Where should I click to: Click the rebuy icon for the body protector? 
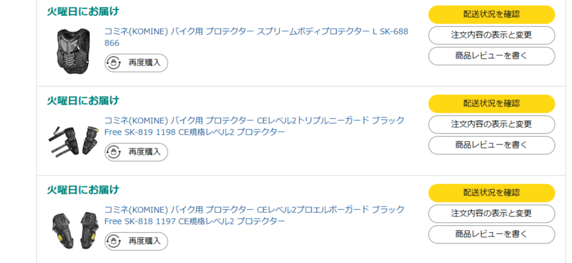click(x=114, y=63)
